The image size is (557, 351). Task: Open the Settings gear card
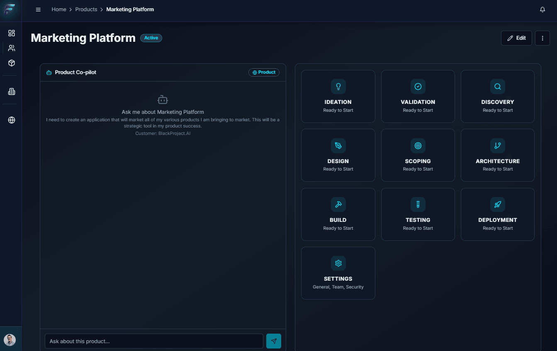(x=338, y=273)
